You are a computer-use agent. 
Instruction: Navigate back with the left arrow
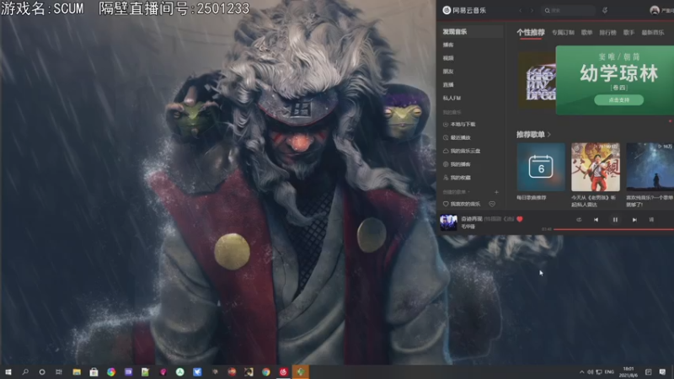pyautogui.click(x=520, y=10)
